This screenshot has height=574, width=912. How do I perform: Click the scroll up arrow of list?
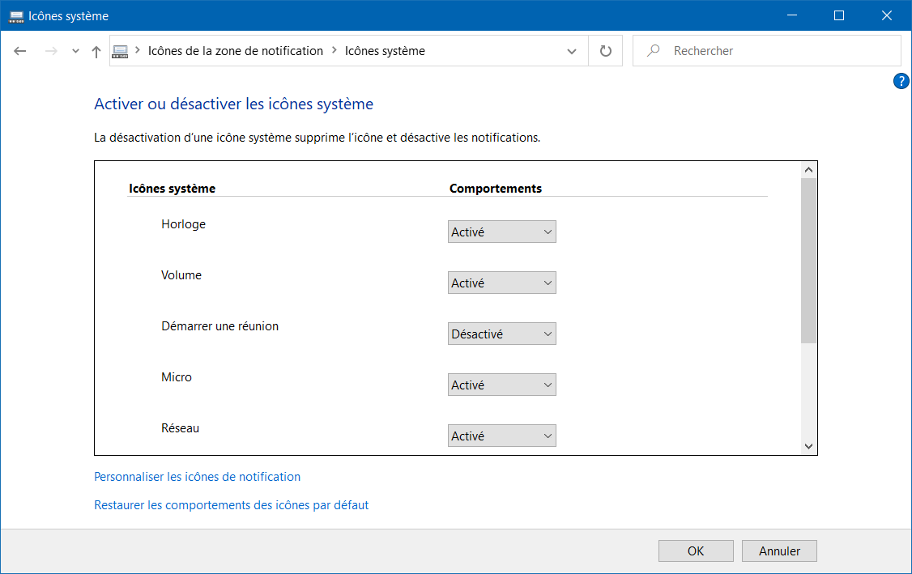click(808, 170)
